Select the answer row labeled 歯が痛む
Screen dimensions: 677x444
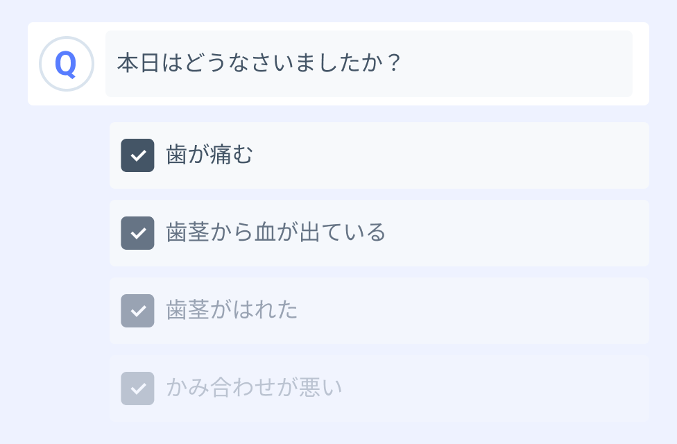point(379,155)
